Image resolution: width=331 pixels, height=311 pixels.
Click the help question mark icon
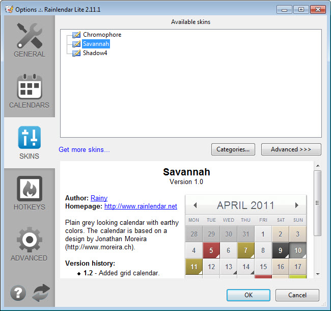pos(18,293)
